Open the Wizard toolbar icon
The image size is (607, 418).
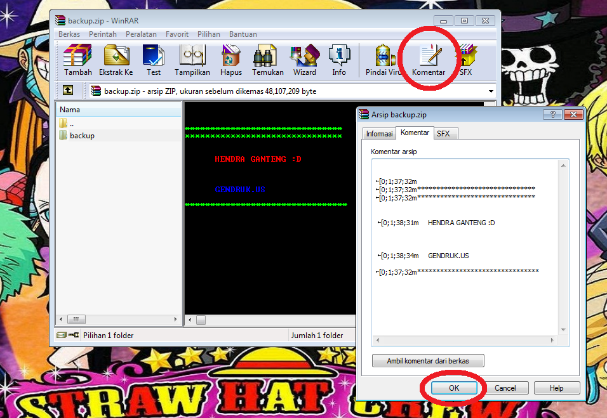pos(305,60)
